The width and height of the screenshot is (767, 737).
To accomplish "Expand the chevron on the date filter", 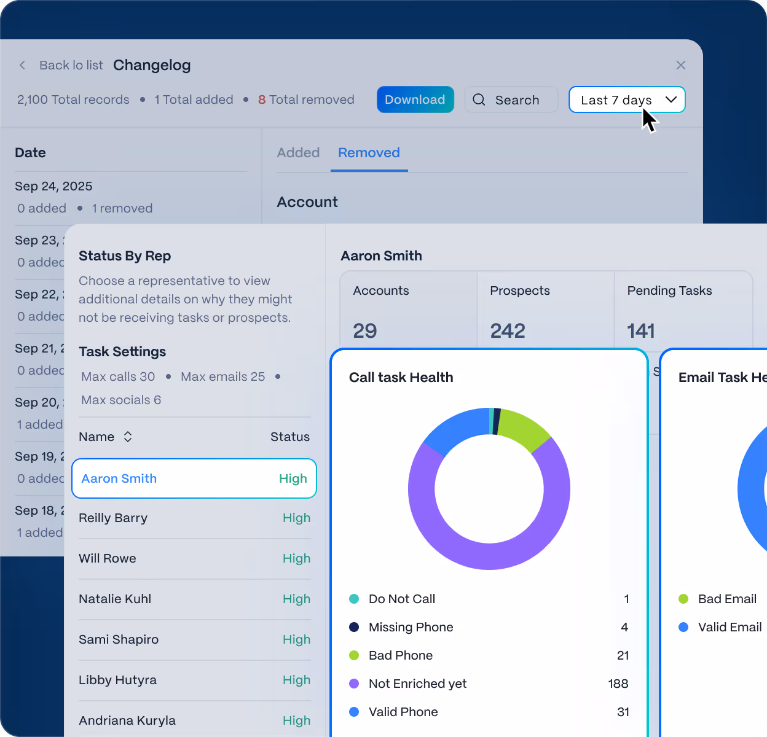I will [x=671, y=99].
